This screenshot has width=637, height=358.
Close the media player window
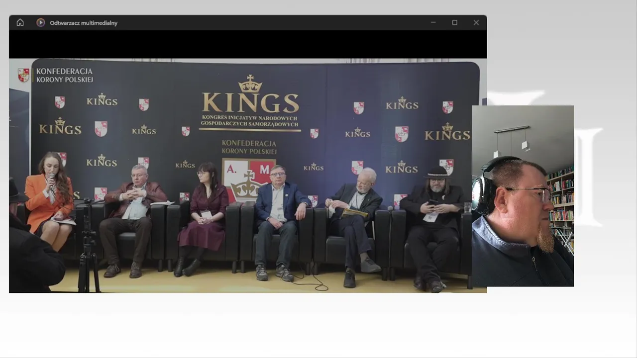tap(476, 22)
